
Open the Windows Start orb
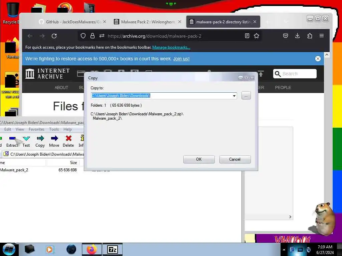pos(9,249)
